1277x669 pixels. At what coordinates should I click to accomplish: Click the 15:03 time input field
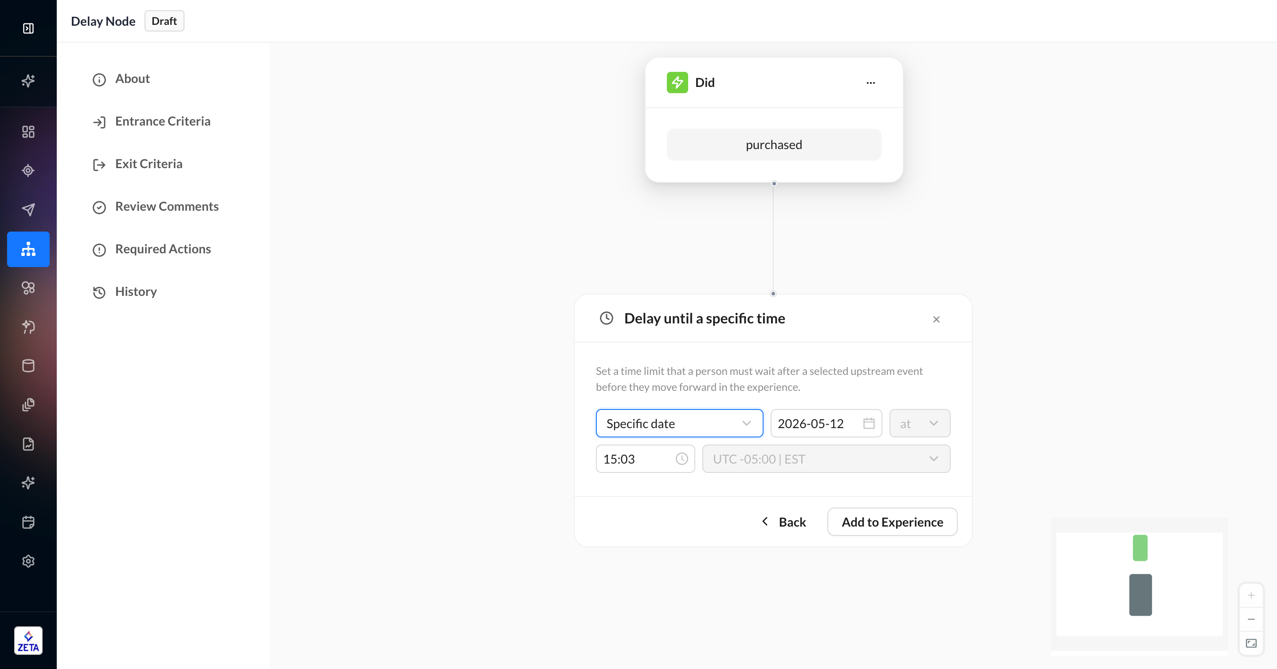[x=645, y=459]
